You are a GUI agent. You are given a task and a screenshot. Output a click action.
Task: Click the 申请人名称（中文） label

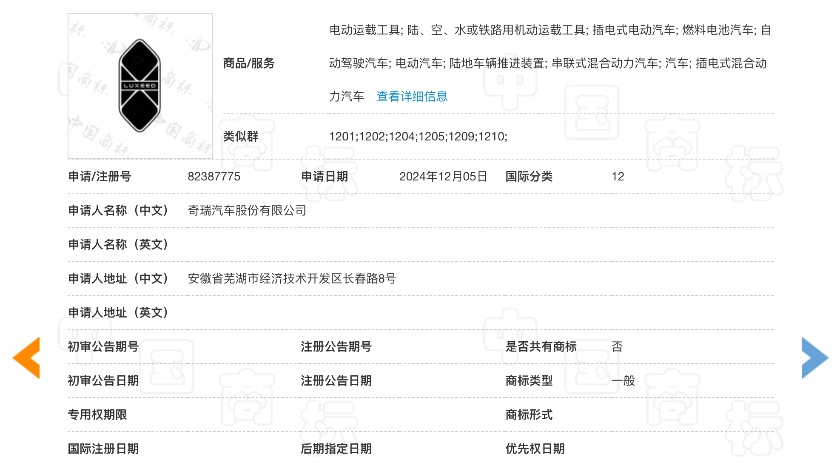point(119,211)
